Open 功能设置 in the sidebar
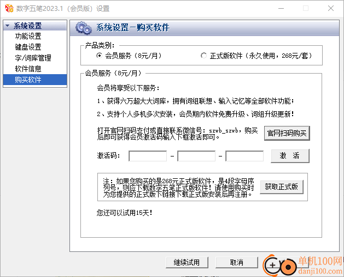This screenshot has width=344, height=277. coord(28,36)
